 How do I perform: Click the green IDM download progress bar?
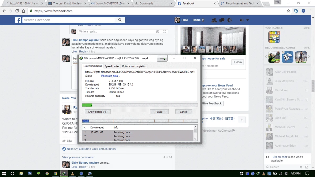(x=140, y=105)
